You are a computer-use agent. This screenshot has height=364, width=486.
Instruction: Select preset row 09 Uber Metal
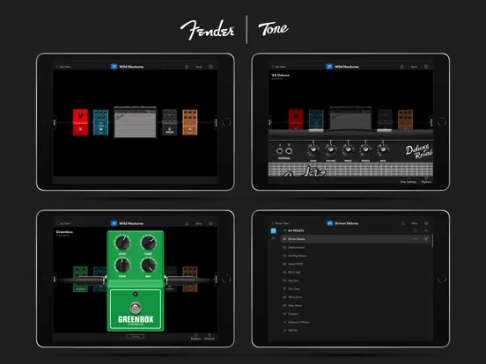point(356,305)
